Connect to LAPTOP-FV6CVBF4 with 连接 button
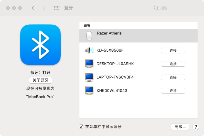 click(x=173, y=77)
